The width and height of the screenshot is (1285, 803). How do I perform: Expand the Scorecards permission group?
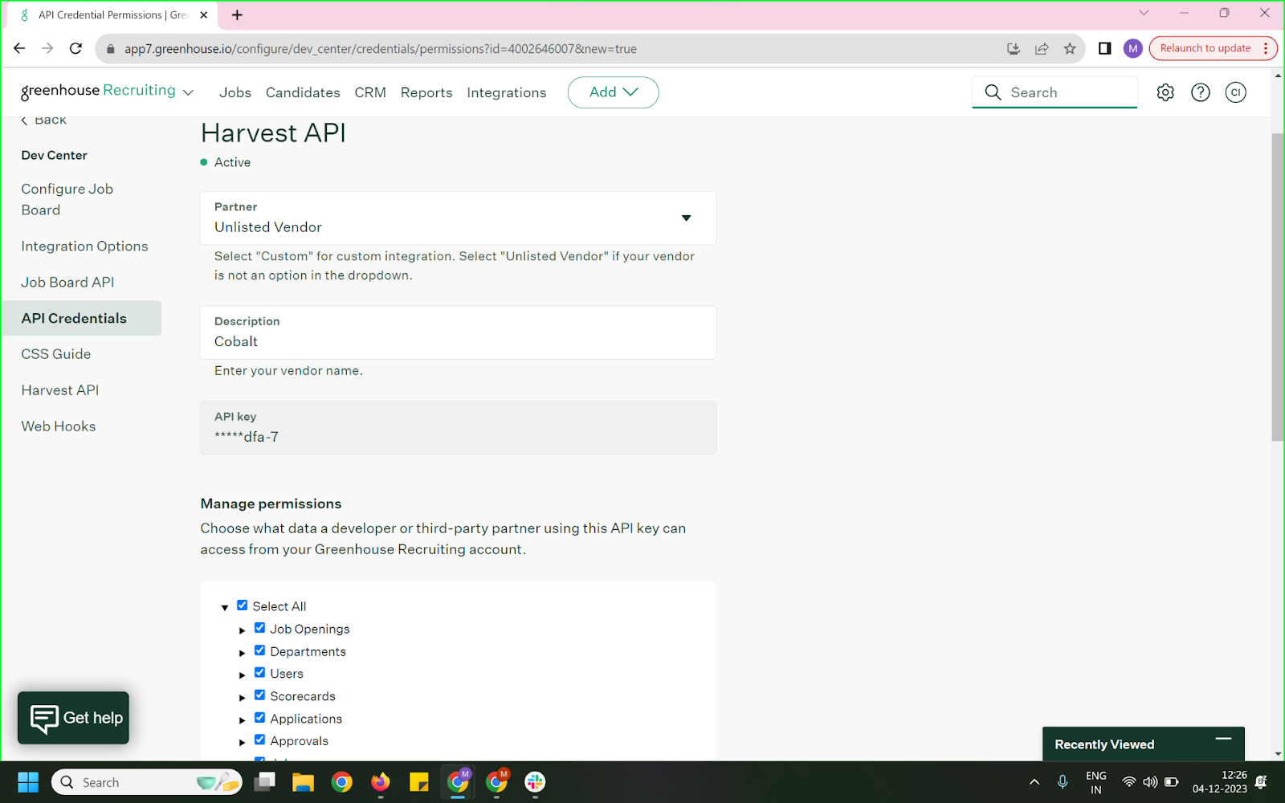(x=242, y=698)
